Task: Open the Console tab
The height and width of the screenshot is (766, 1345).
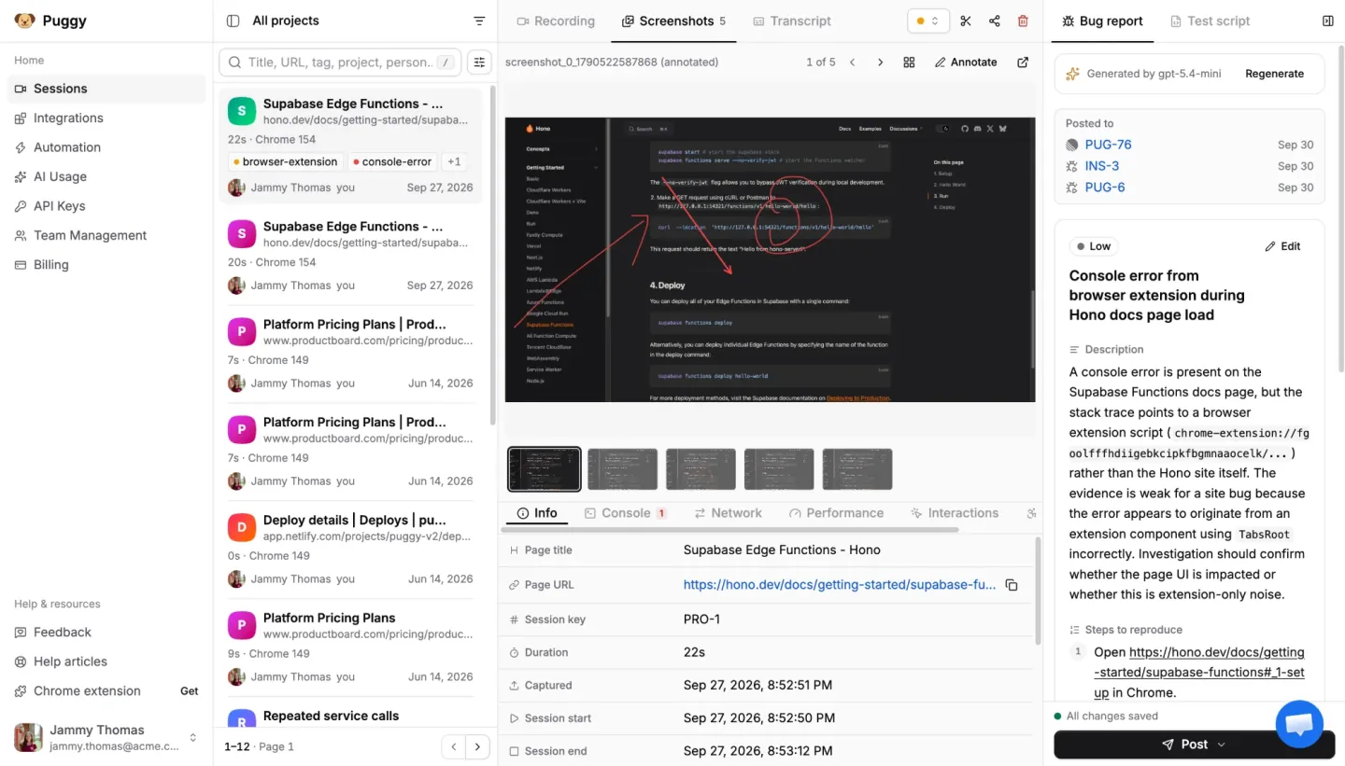Action: [625, 513]
